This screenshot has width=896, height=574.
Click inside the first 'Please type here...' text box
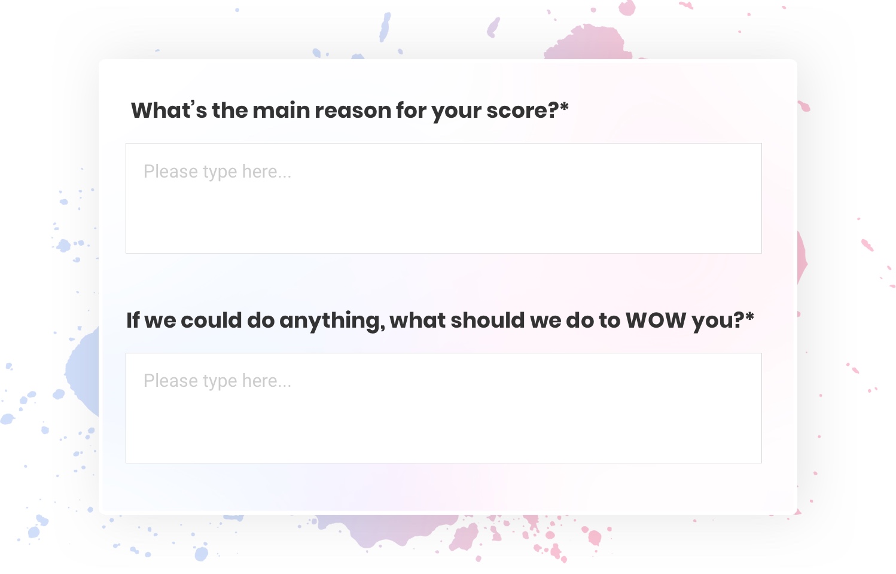[444, 197]
